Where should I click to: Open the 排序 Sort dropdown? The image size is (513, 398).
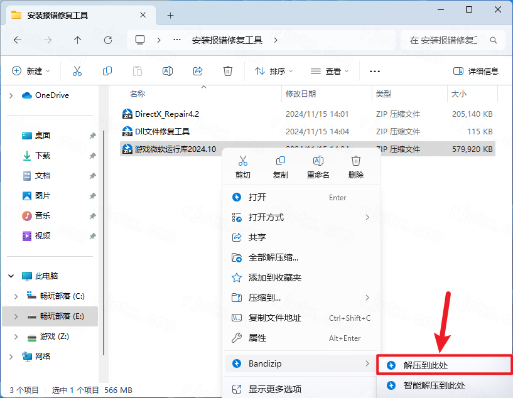click(274, 71)
